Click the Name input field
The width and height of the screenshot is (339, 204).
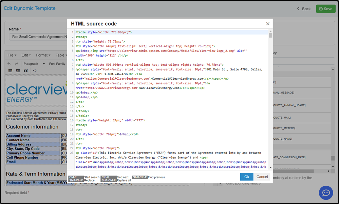click(x=38, y=37)
